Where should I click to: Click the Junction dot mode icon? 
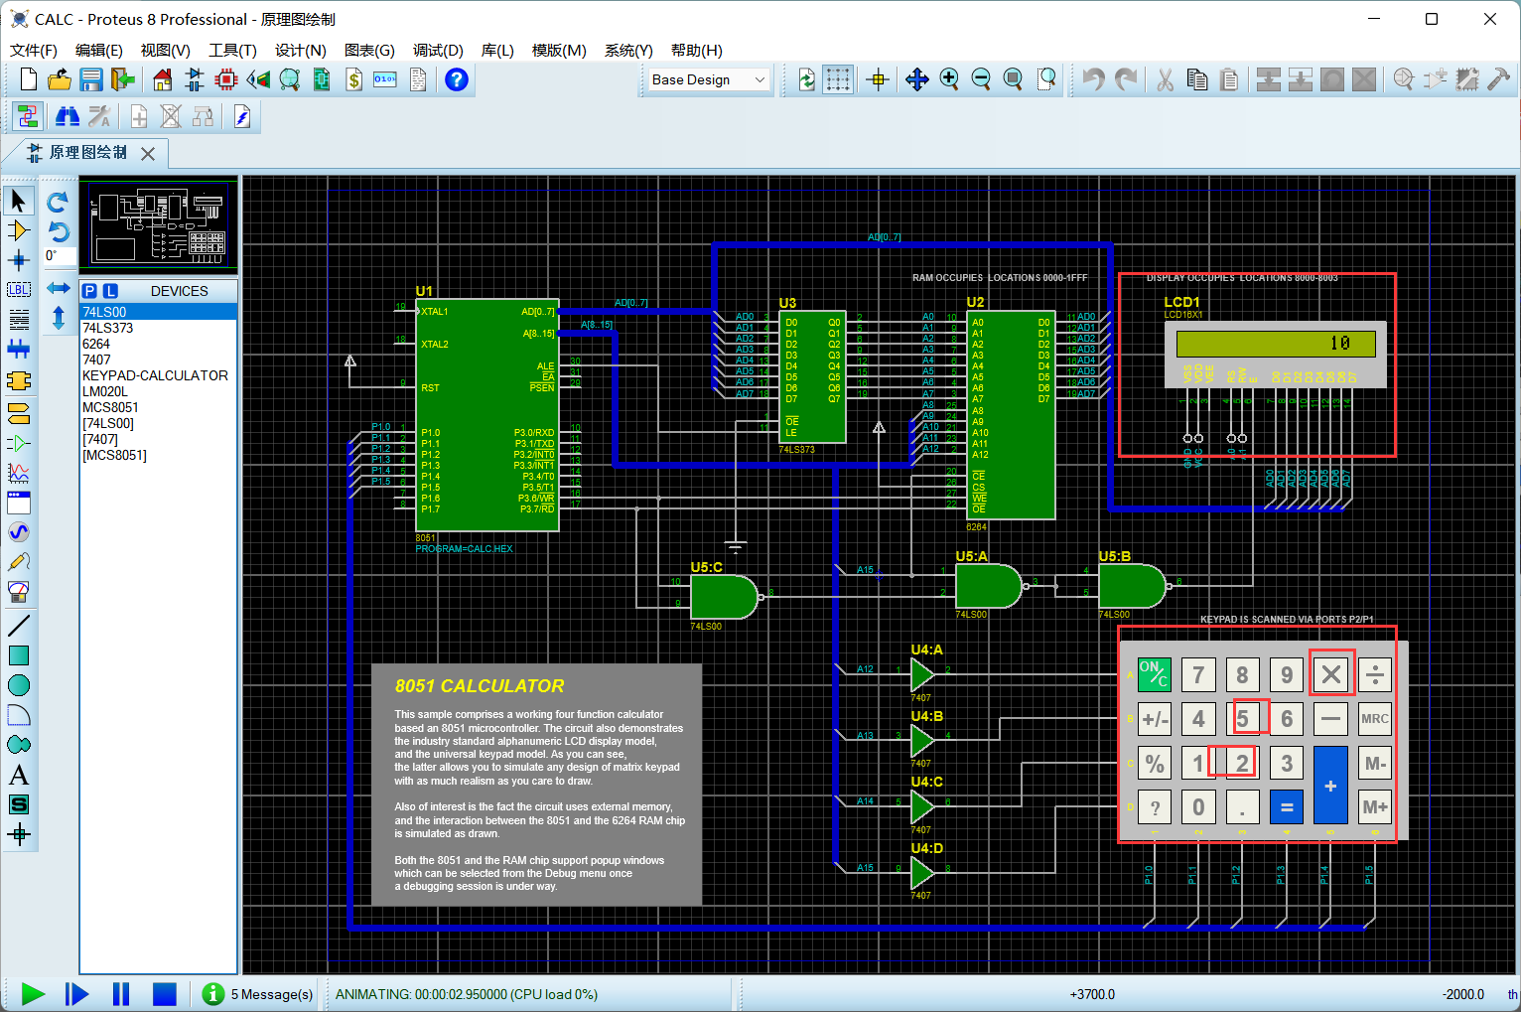point(18,260)
